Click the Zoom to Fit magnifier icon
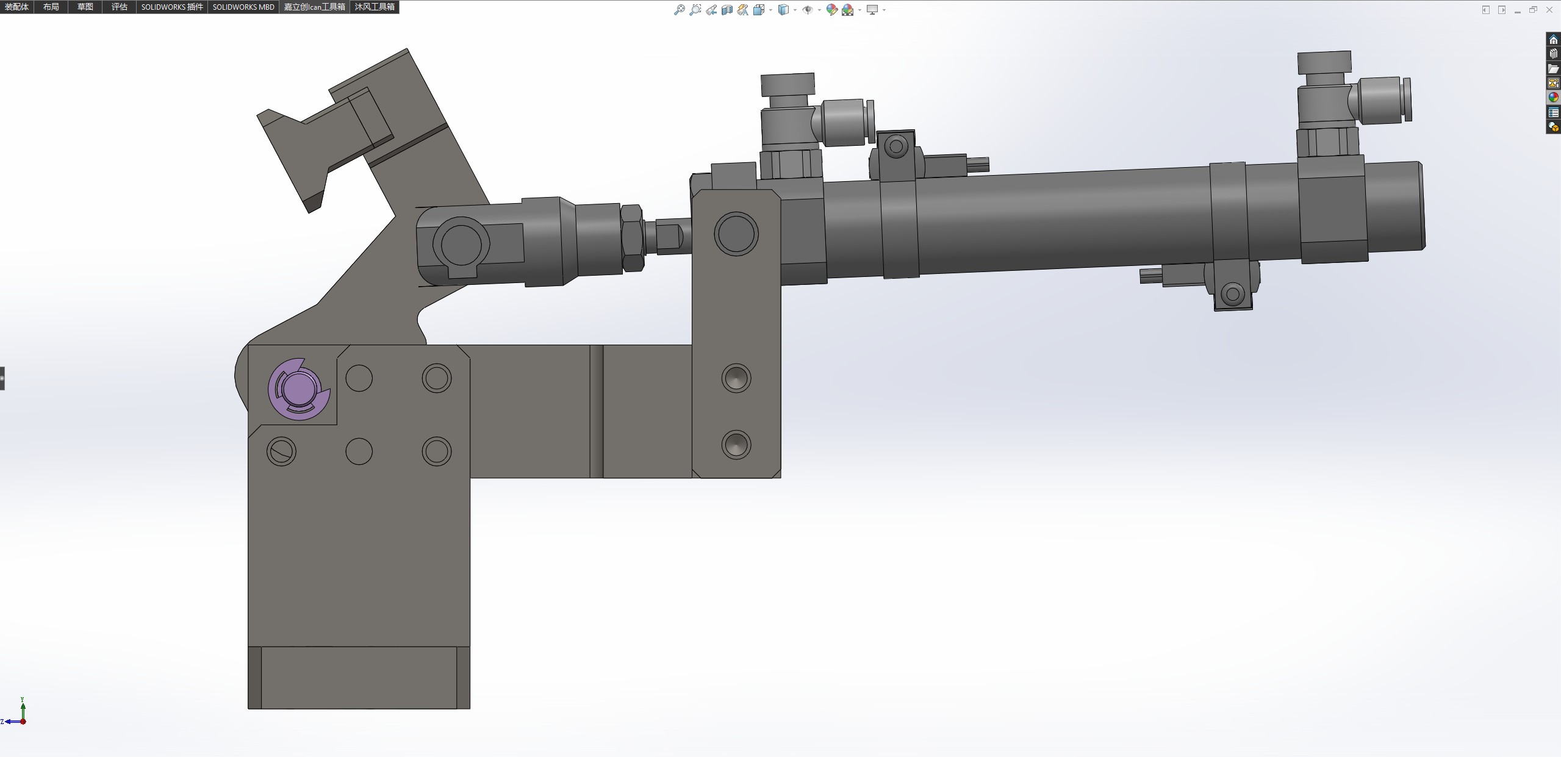Viewport: 1561px width, 757px height. pos(679,10)
